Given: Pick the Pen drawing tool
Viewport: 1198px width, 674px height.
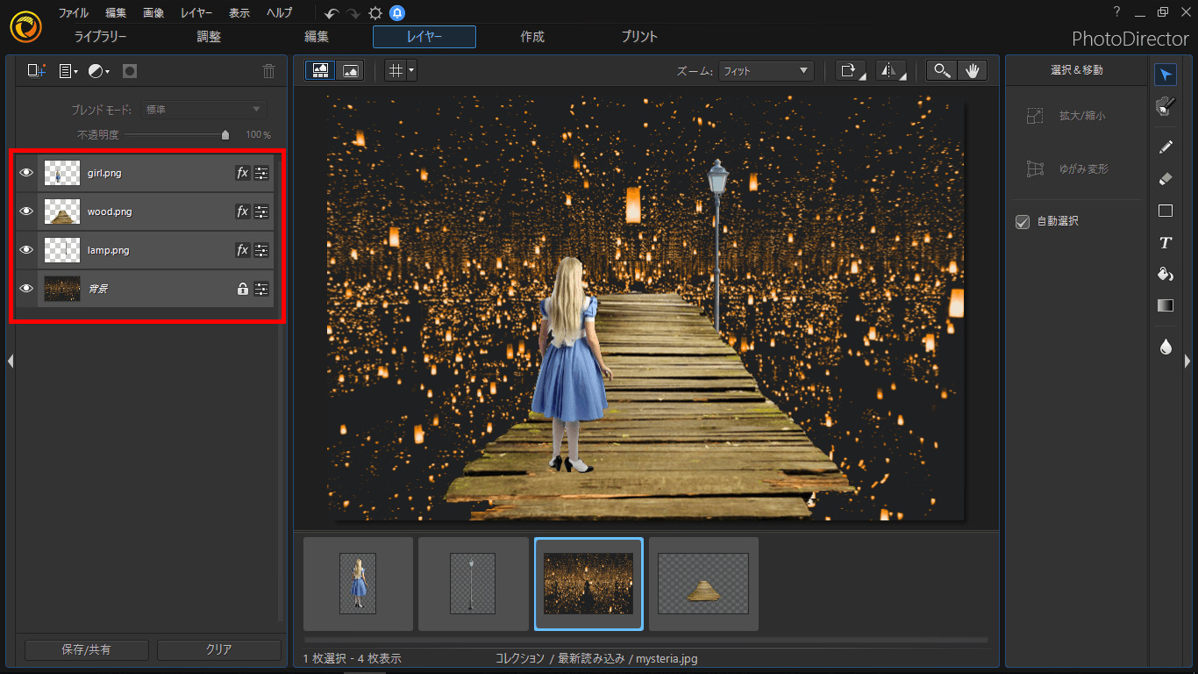Looking at the screenshot, I should (x=1165, y=147).
